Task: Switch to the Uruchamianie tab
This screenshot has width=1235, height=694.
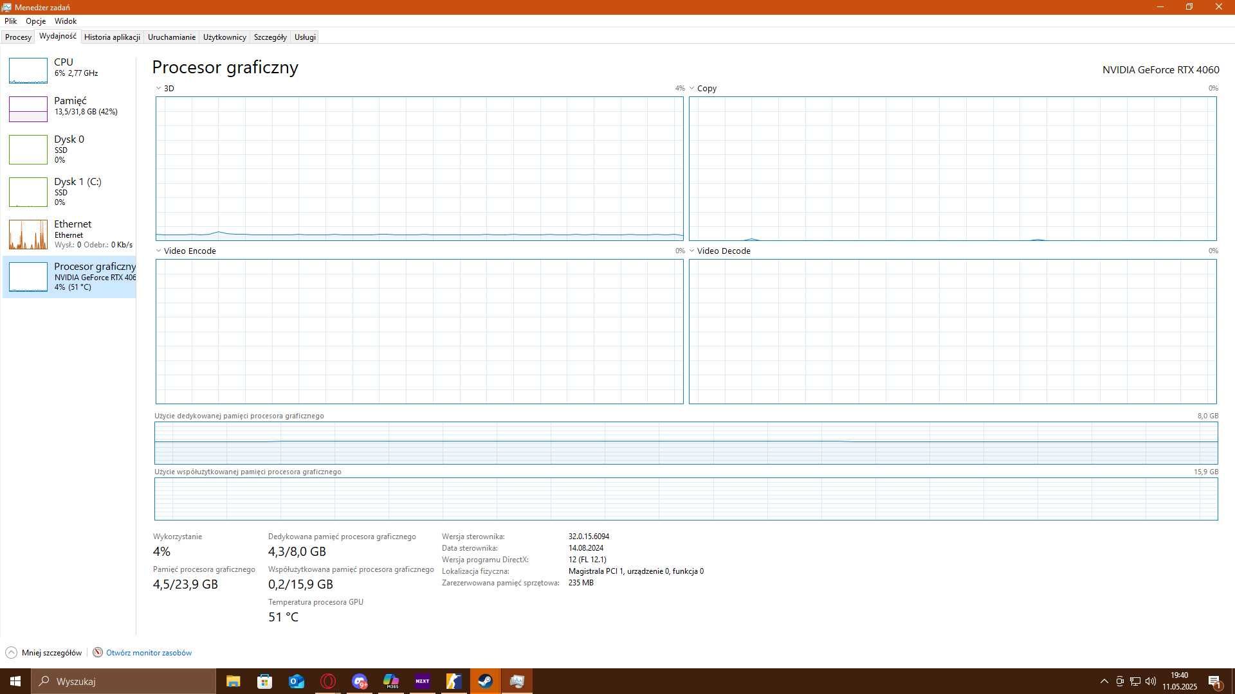Action: pyautogui.click(x=172, y=37)
